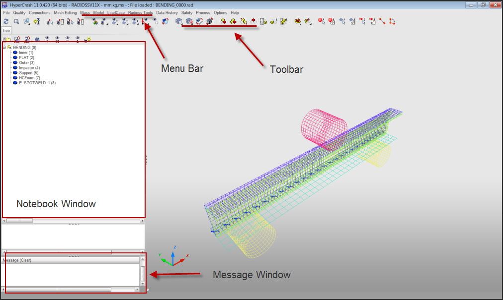
Task: Click the binoculars find icon in Tree panel
Action: [37, 39]
